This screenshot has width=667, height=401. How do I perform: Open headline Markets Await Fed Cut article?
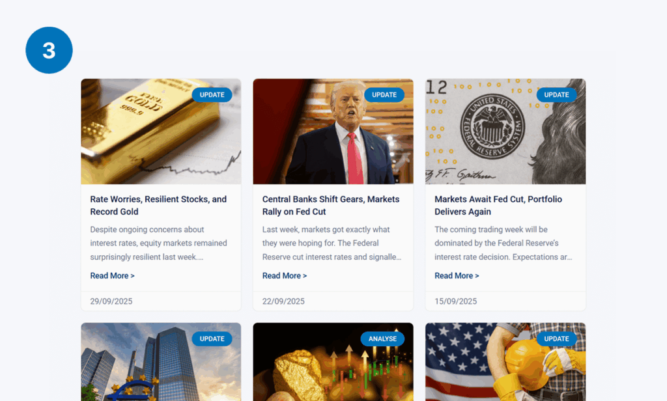pos(498,206)
